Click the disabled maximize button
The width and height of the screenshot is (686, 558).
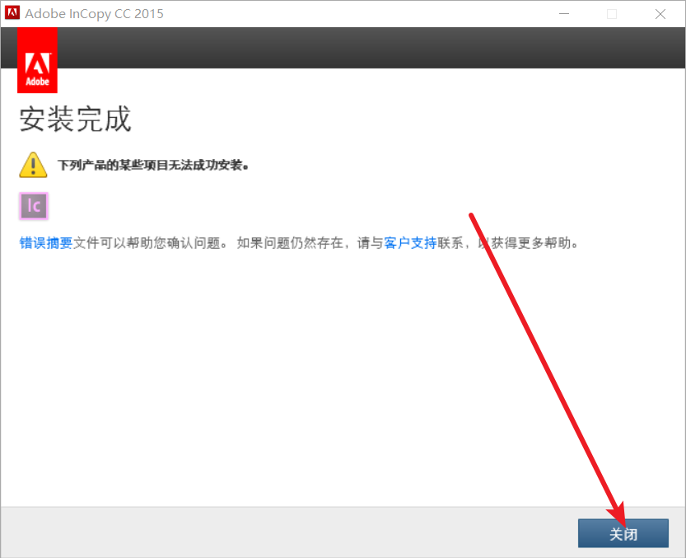pos(612,13)
